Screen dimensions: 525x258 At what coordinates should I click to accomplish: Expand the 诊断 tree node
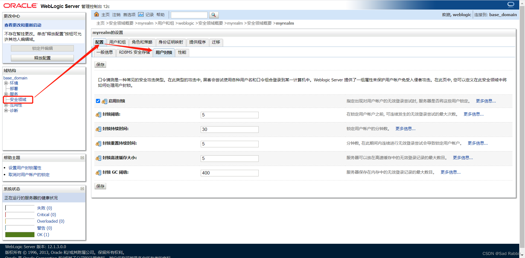click(6, 110)
